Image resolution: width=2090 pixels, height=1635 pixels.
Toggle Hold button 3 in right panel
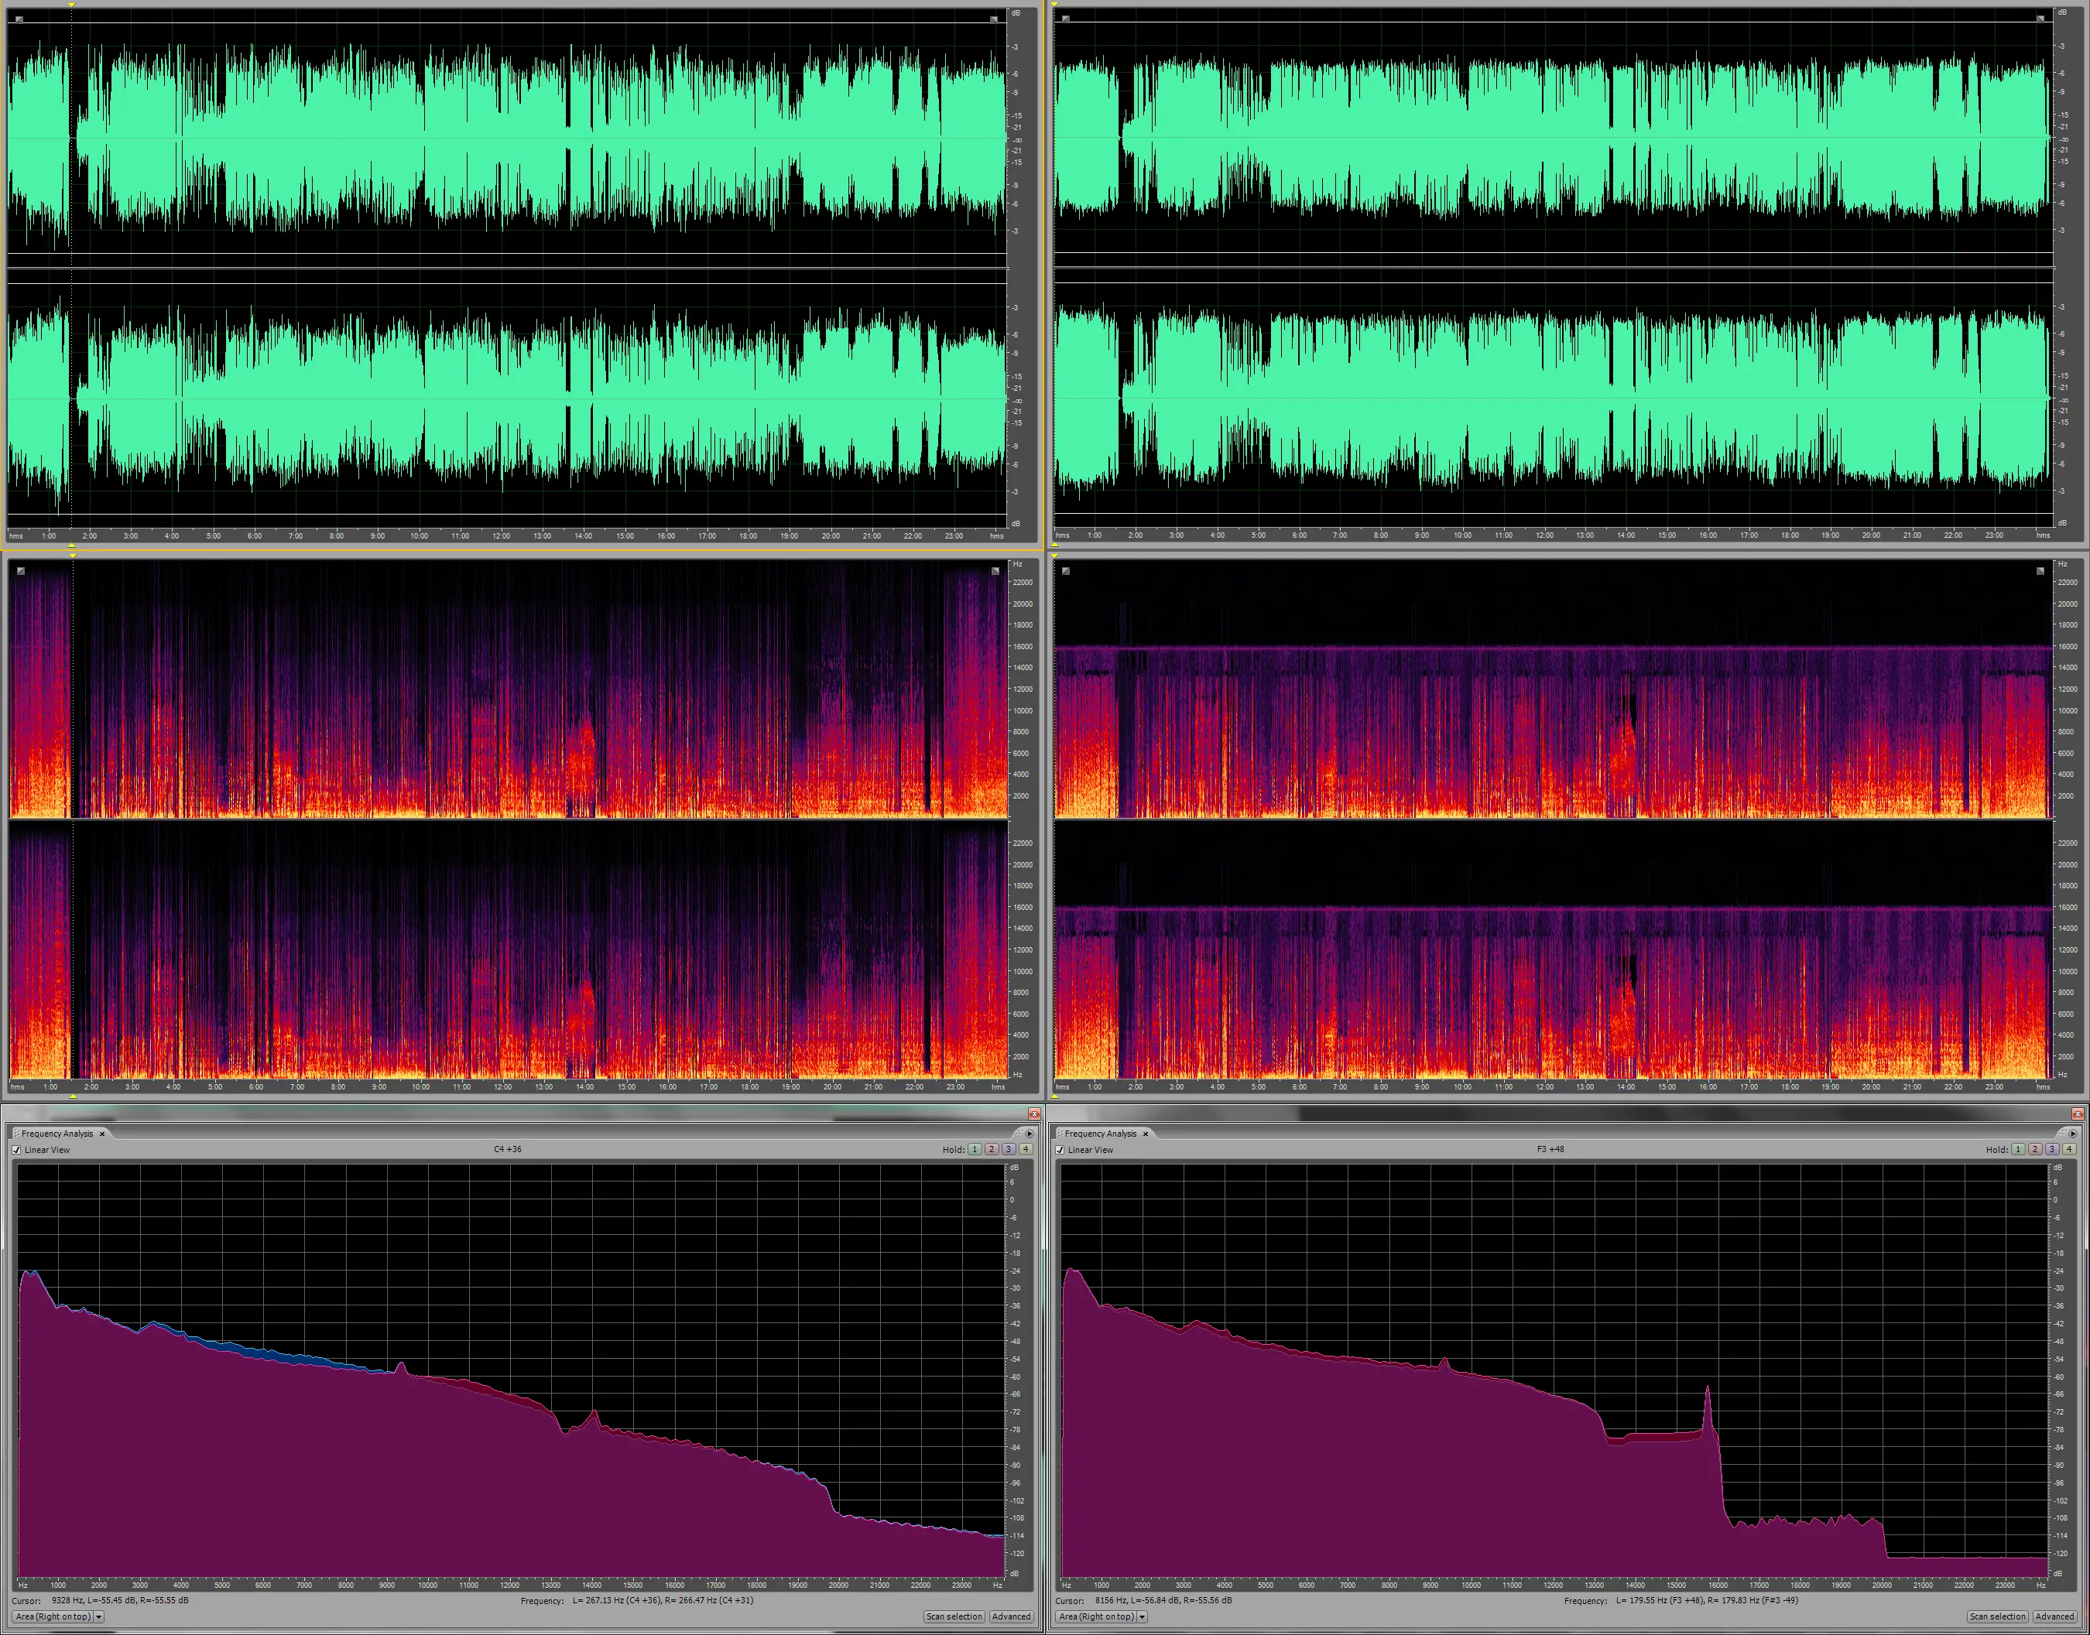click(x=2052, y=1150)
